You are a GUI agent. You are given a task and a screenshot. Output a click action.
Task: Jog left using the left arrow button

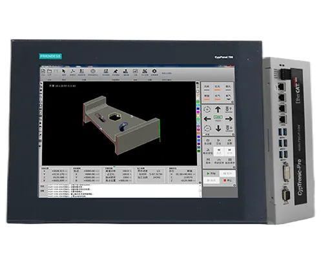[207, 119]
